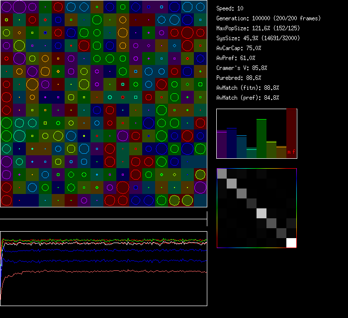348x318 pixels.
Task: Click the Purebred percentage line
Action: [x=239, y=78]
